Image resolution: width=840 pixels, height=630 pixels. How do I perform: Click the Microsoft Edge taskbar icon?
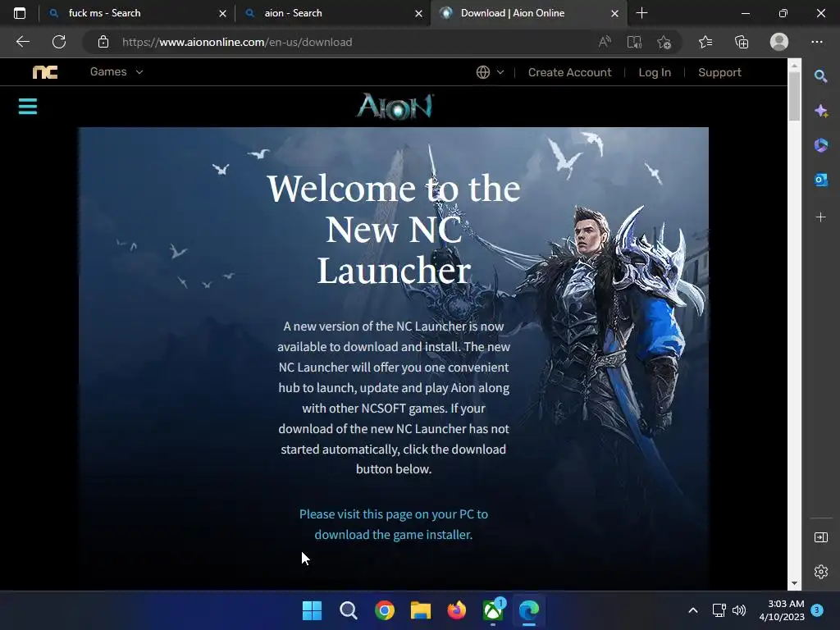point(529,610)
